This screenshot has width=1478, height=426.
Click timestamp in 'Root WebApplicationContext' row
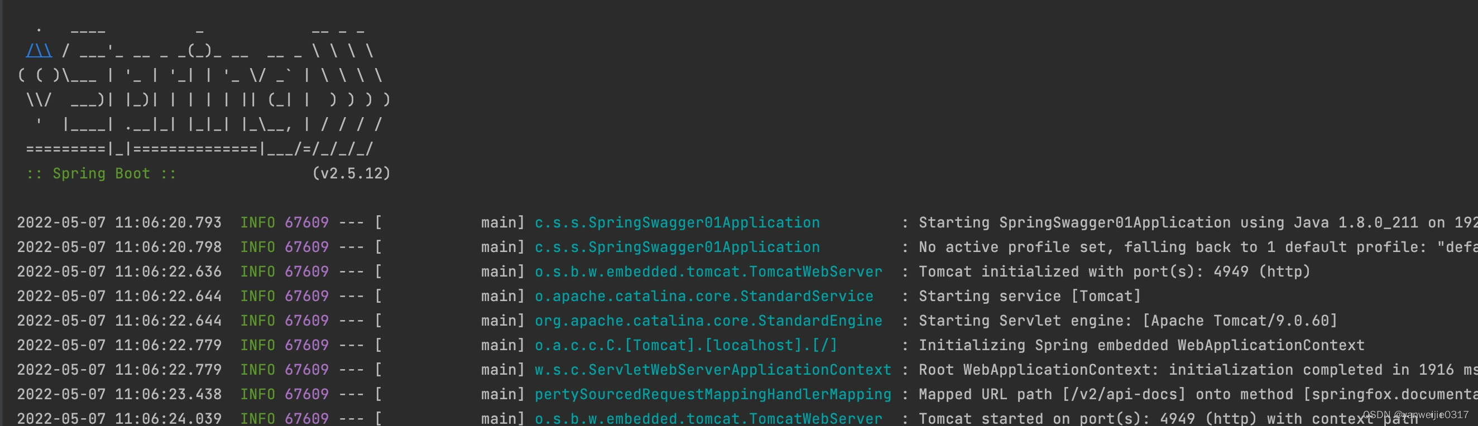[119, 370]
